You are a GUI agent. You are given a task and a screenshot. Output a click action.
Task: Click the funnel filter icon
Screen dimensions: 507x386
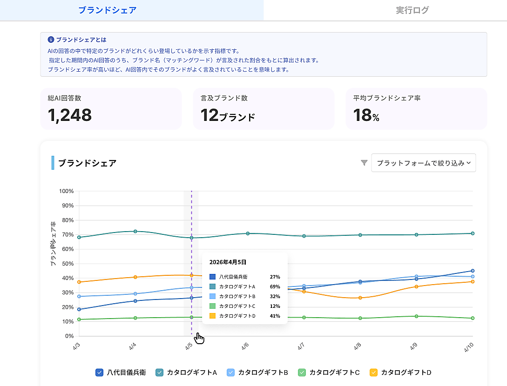click(x=364, y=163)
